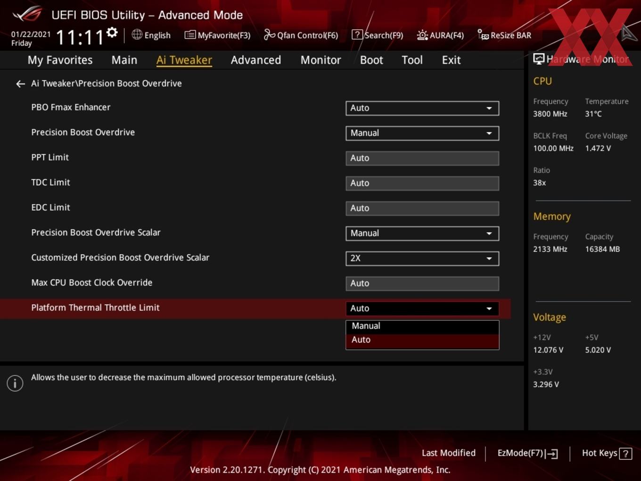Switch to the My Favorites tab
This screenshot has height=481, width=641.
(x=60, y=60)
